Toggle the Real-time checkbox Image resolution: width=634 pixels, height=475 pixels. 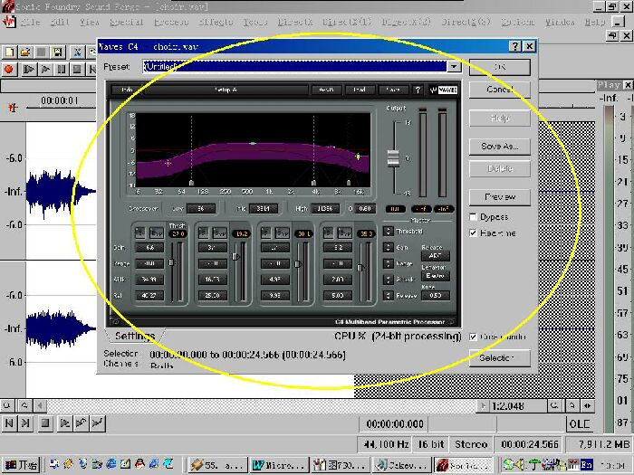(x=473, y=233)
